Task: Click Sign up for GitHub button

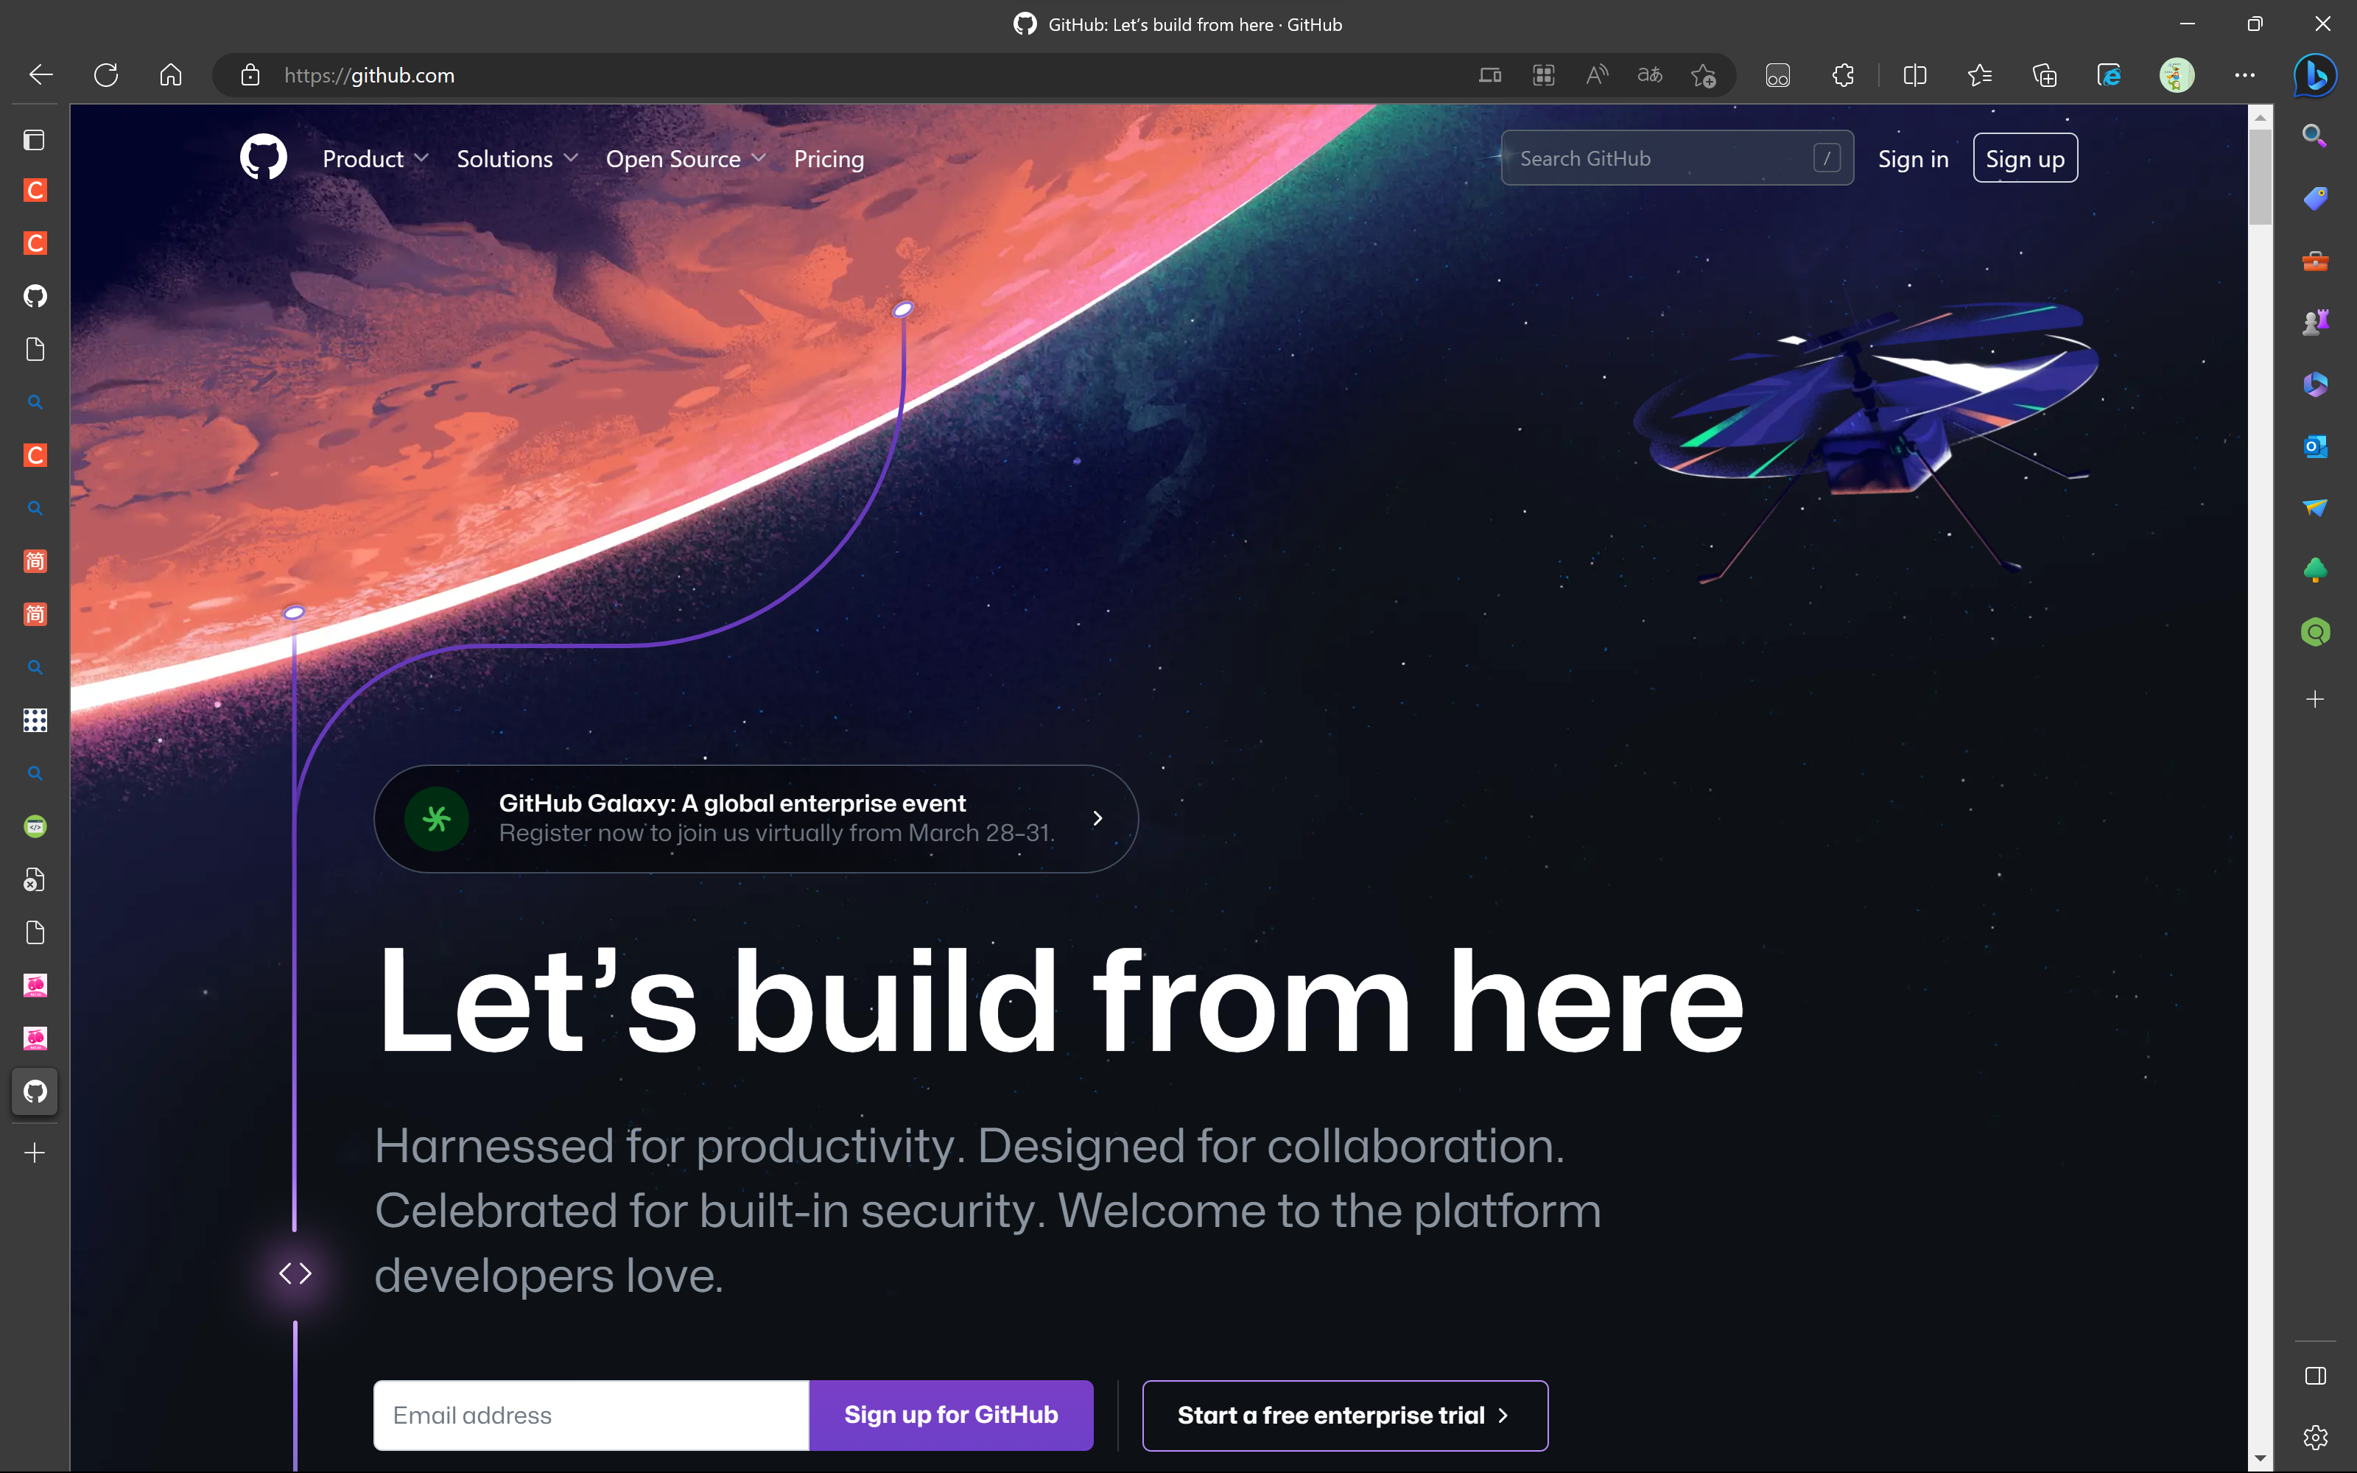Action: pos(951,1415)
